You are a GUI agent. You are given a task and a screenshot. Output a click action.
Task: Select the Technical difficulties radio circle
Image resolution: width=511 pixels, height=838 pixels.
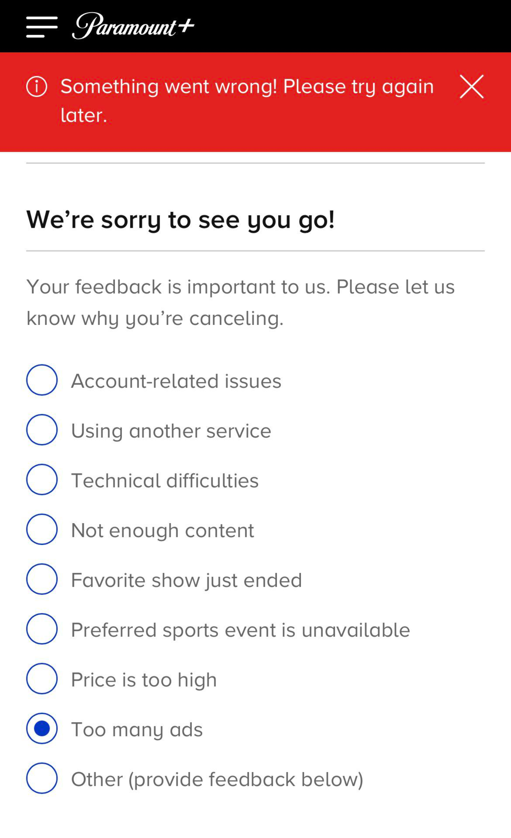point(42,479)
